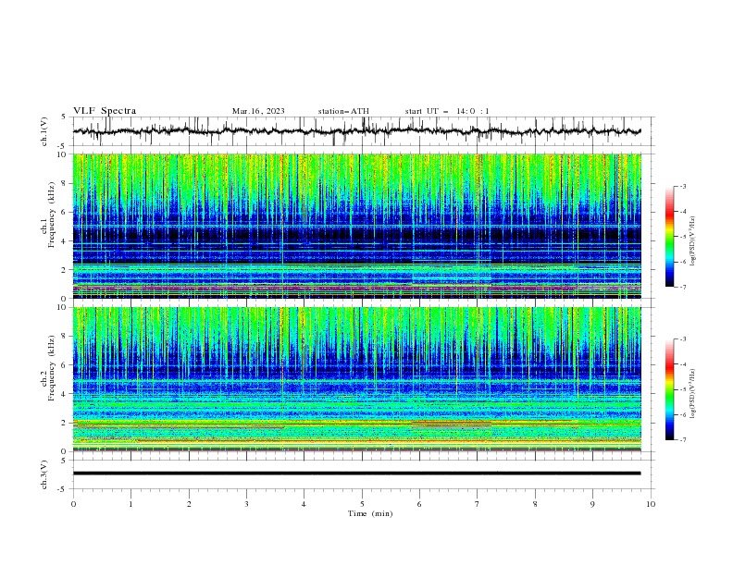733x566 pixels.
Task: Click the ch.1 PSD color bar
Action: coord(669,237)
